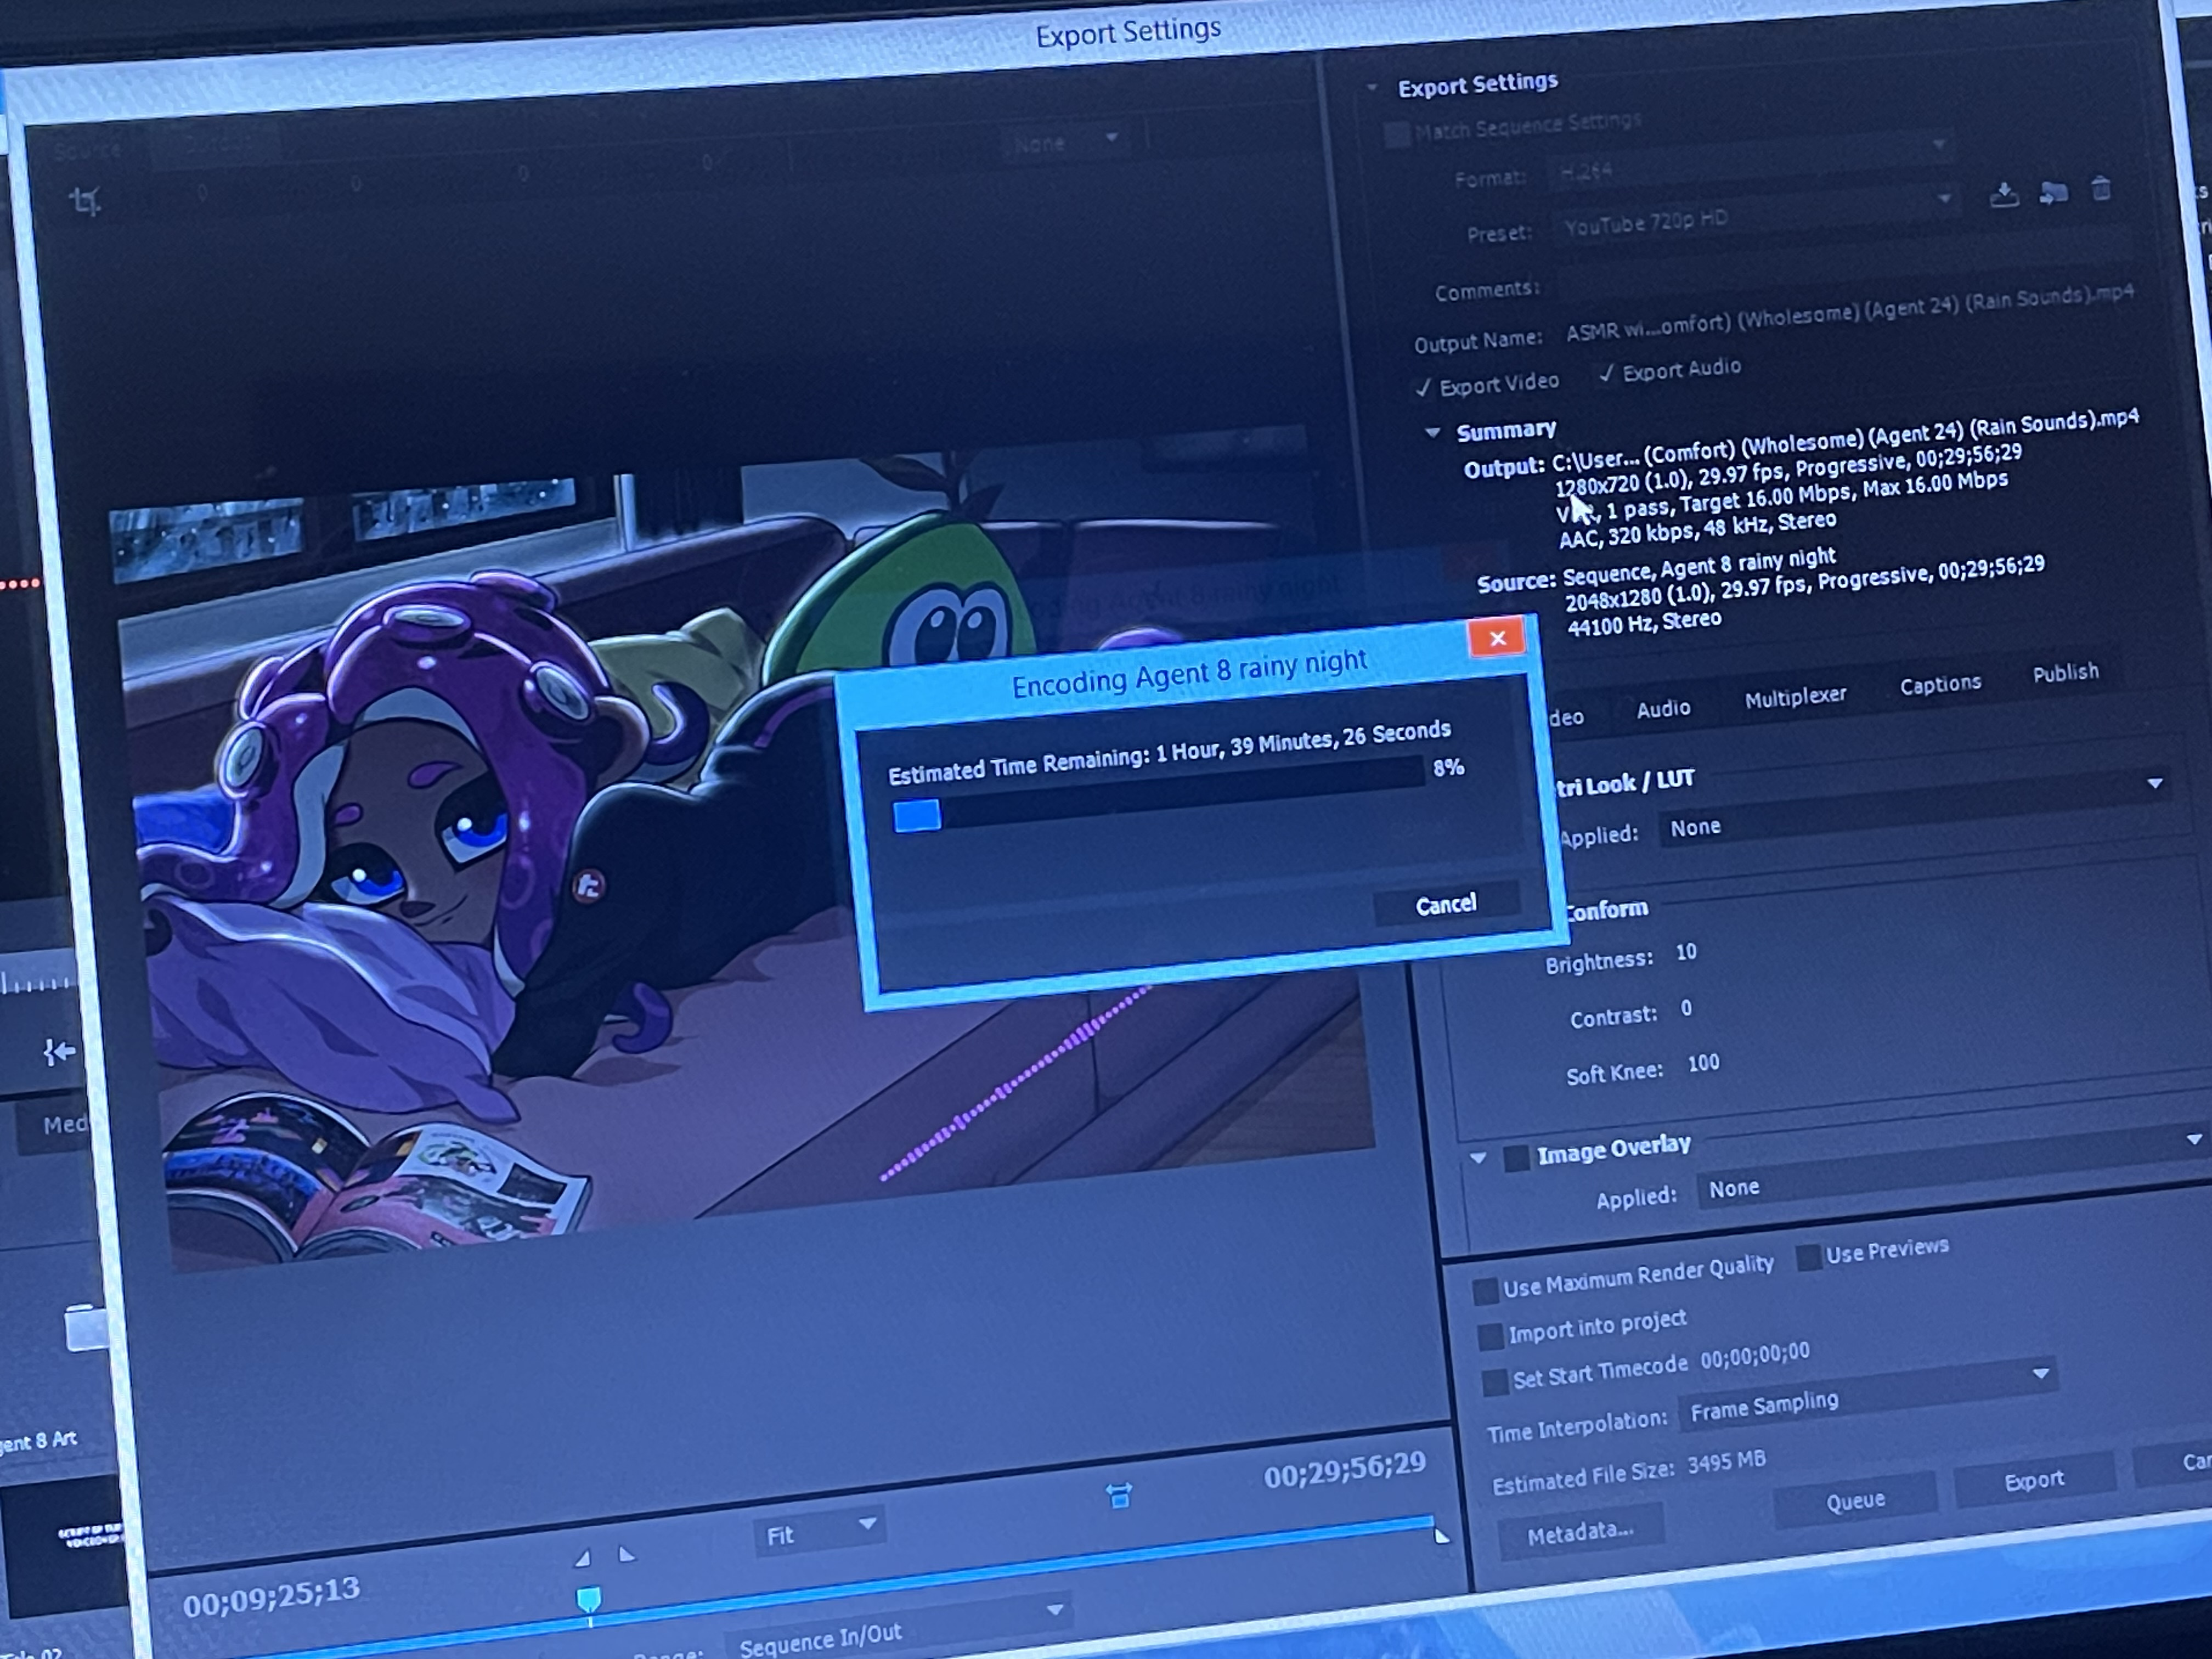Click the Output Name file link
The image size is (2212, 1659).
1850,313
